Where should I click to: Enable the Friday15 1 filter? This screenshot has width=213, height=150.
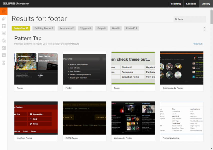tap(131, 28)
